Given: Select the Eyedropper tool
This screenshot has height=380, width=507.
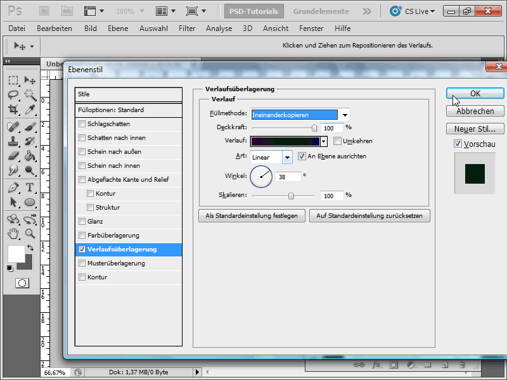Looking at the screenshot, I should click(30, 110).
